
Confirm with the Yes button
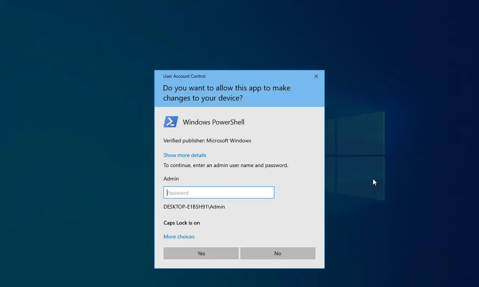201,253
